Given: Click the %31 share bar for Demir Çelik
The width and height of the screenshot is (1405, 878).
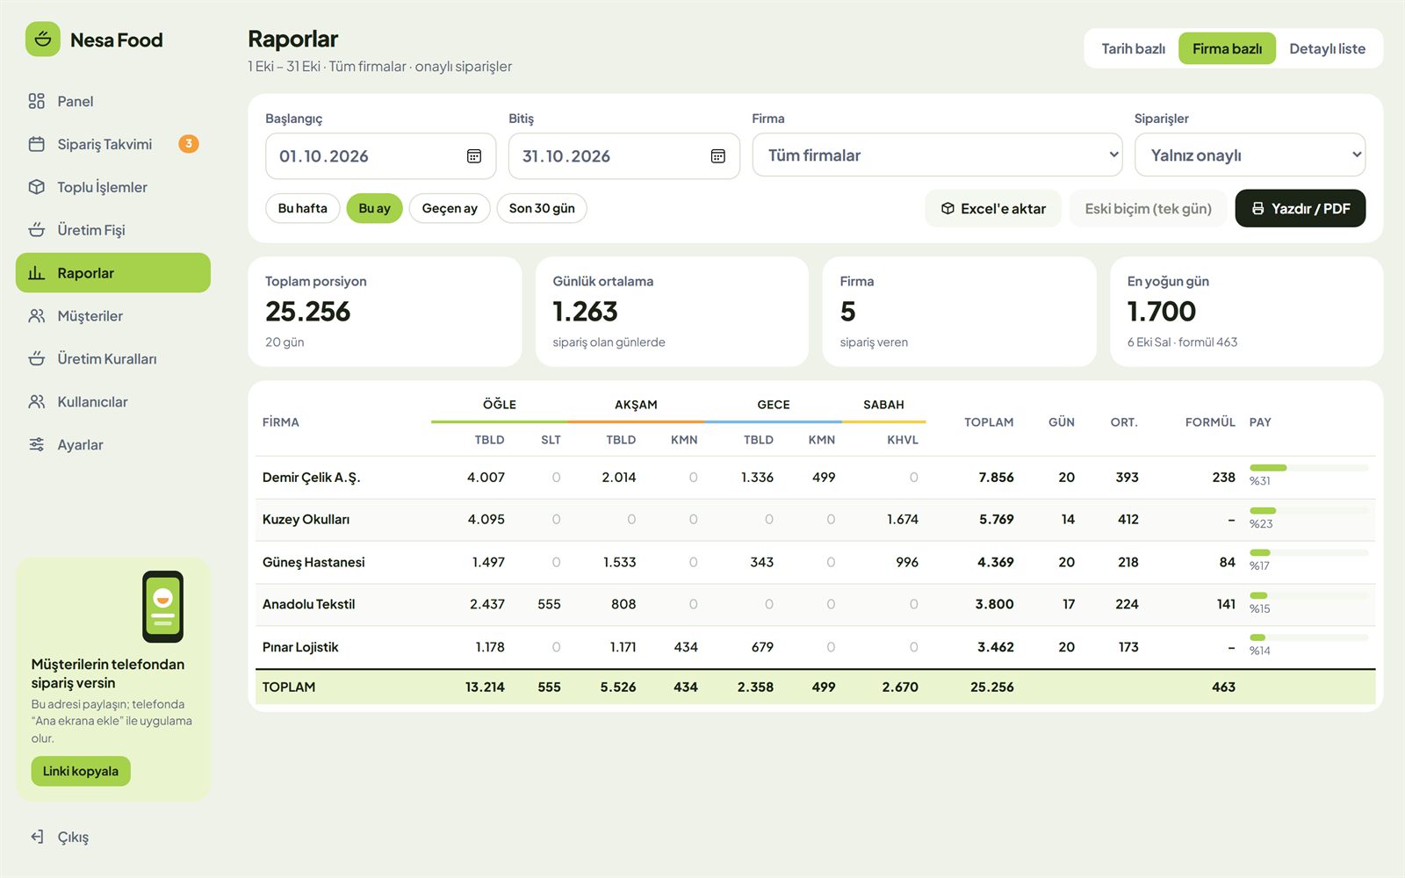Looking at the screenshot, I should coord(1308,468).
